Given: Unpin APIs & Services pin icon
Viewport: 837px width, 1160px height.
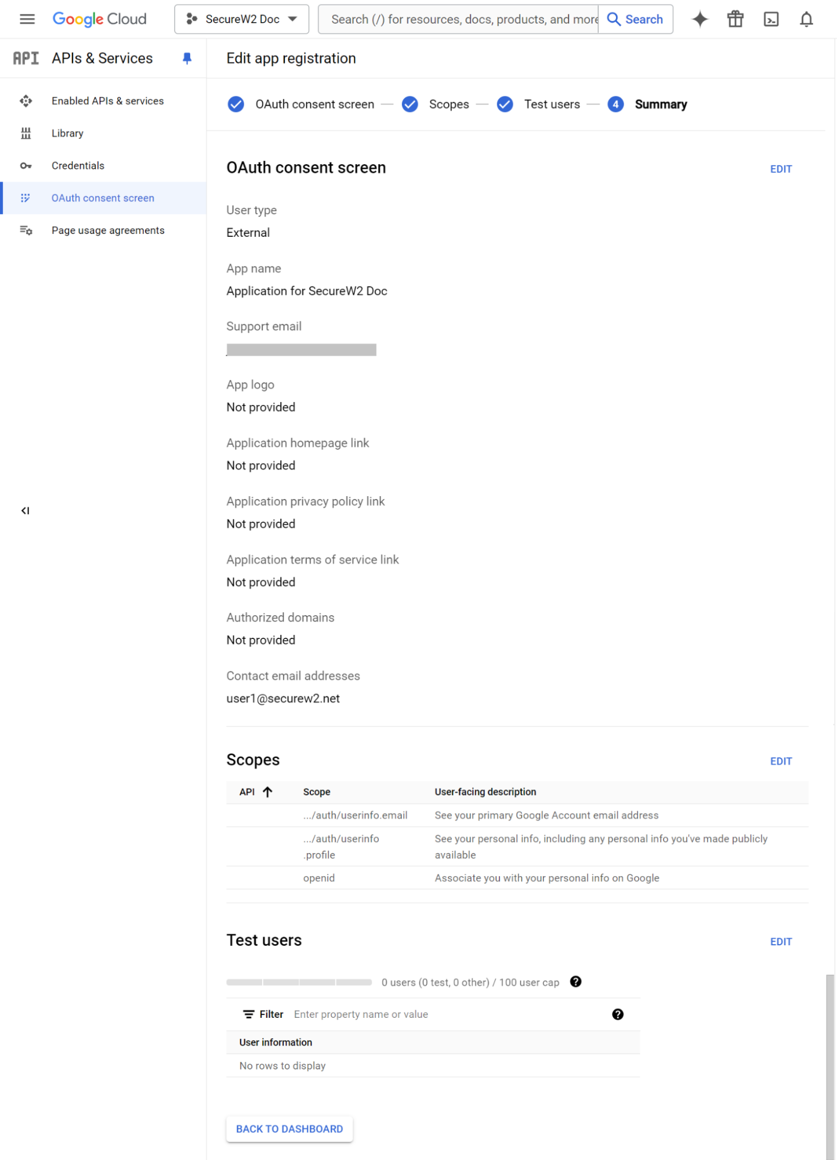Looking at the screenshot, I should coord(187,58).
